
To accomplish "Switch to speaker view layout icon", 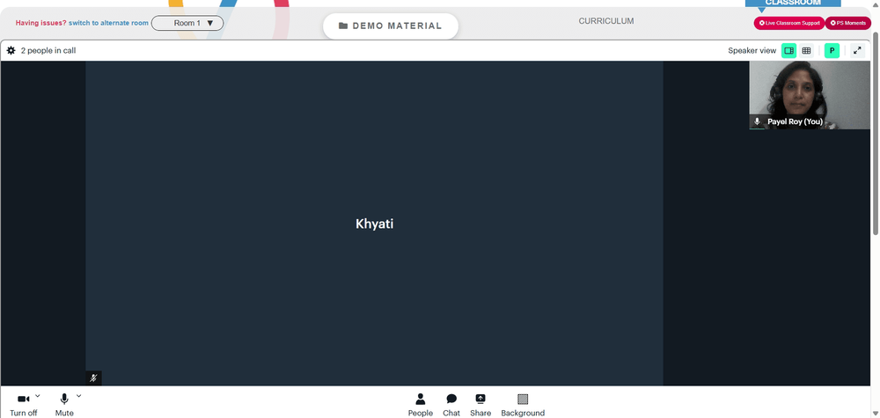I will click(x=788, y=50).
